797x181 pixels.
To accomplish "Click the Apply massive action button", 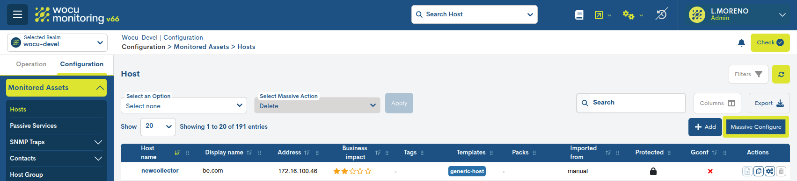I will [x=399, y=103].
